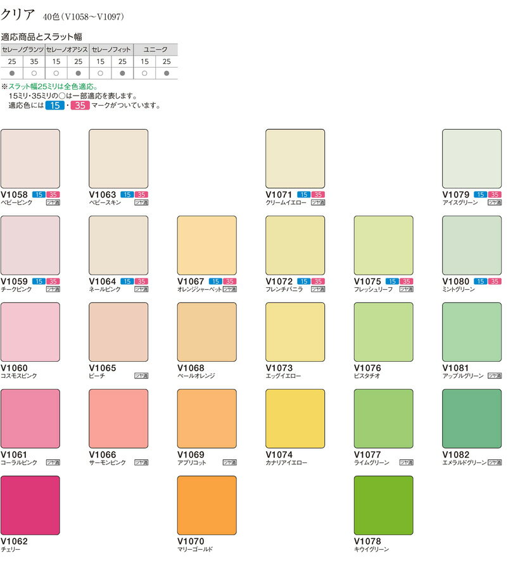This screenshot has height=582, width=532.
Task: Pick the V1058 Baby Pink swatch
Action: coord(30,158)
